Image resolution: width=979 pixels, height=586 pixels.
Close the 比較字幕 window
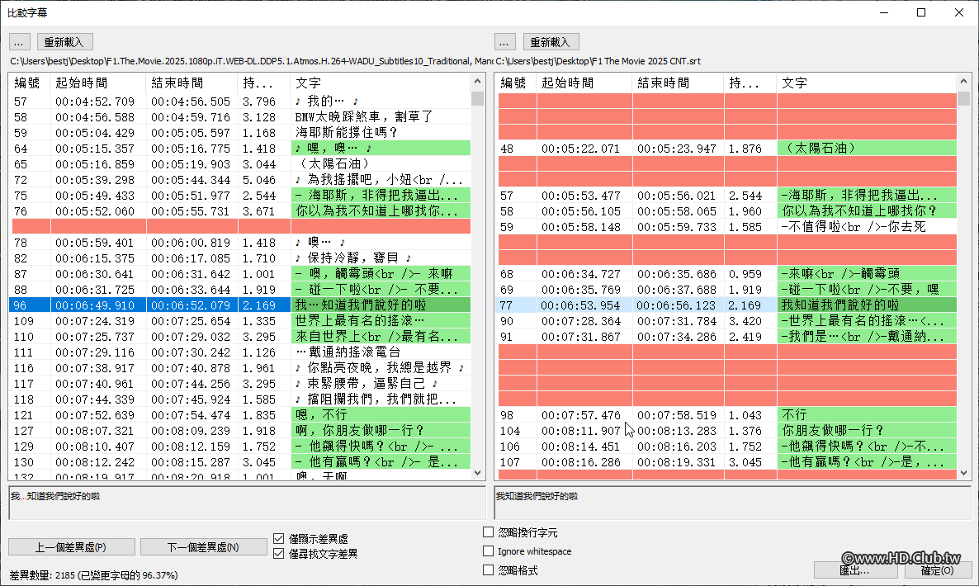[x=959, y=12]
